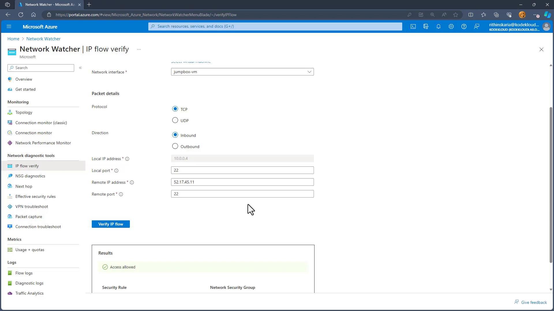
Task: Open Network Performance Monitor
Action: 43,143
